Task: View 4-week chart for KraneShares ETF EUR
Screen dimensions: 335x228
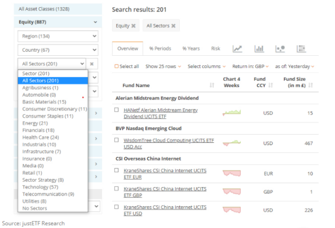Action: tap(232, 173)
